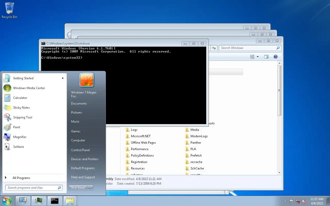Screen dimensions: 330x206
Task: Open Sticky Notes
Action: tap(34, 108)
